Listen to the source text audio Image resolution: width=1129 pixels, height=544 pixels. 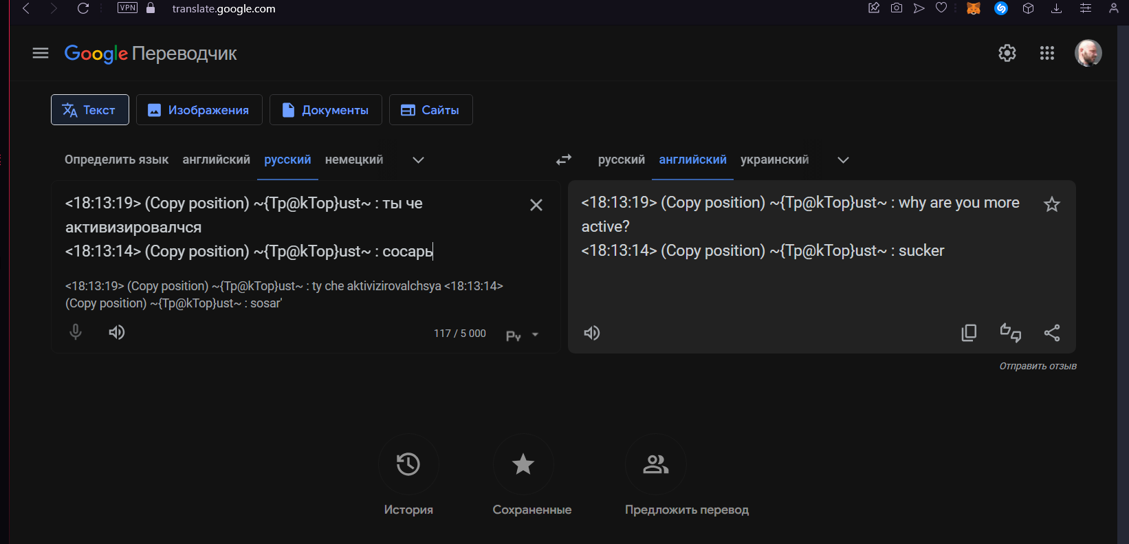pyautogui.click(x=117, y=333)
